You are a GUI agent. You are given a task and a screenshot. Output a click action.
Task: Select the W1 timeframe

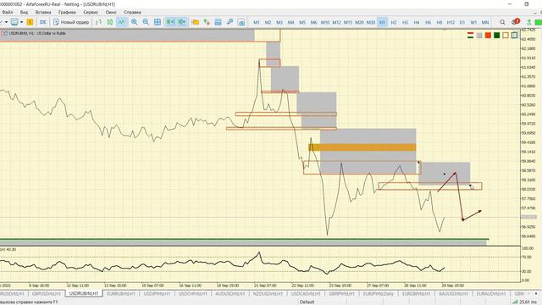coord(473,22)
